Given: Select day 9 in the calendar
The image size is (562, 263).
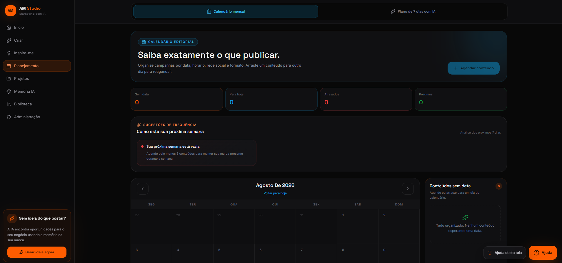Looking at the screenshot, I should (x=399, y=253).
